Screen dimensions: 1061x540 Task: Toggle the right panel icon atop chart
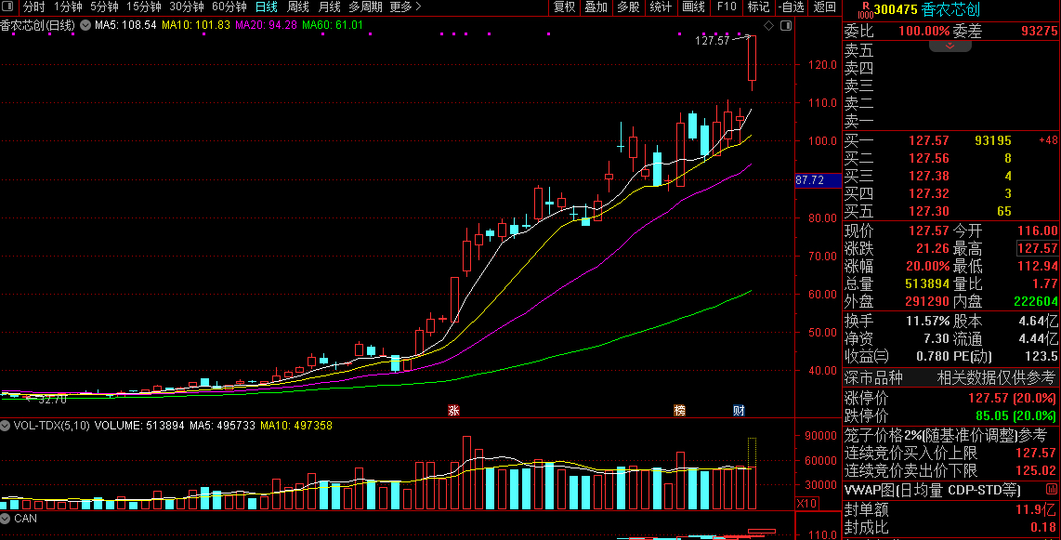[786, 26]
